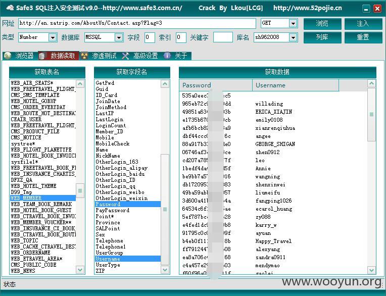The width and height of the screenshot is (386, 296).
Task: Click the globe icon on the 浏览器 tab
Action: 8,56
